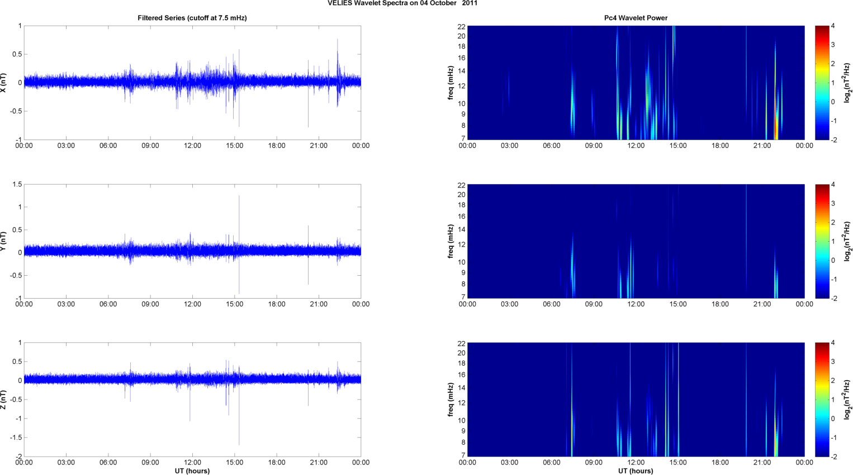Click the colorbar beside the X wavelet spectrogram
Screen dimensions: 853x475
[x=822, y=83]
